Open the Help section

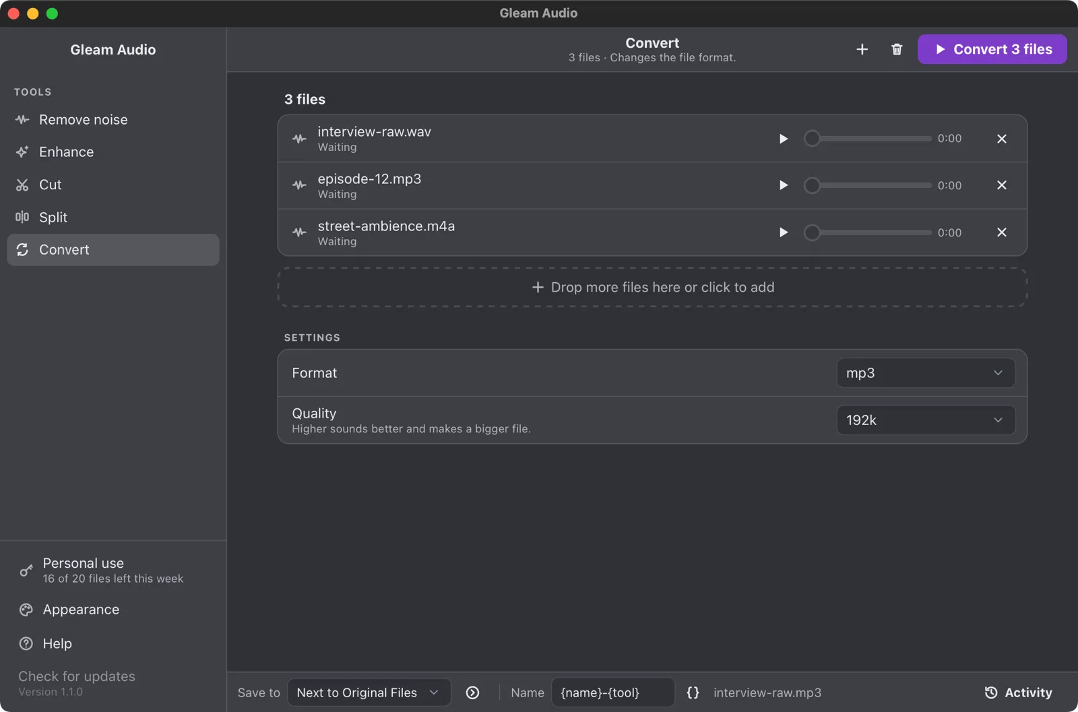[x=113, y=643]
